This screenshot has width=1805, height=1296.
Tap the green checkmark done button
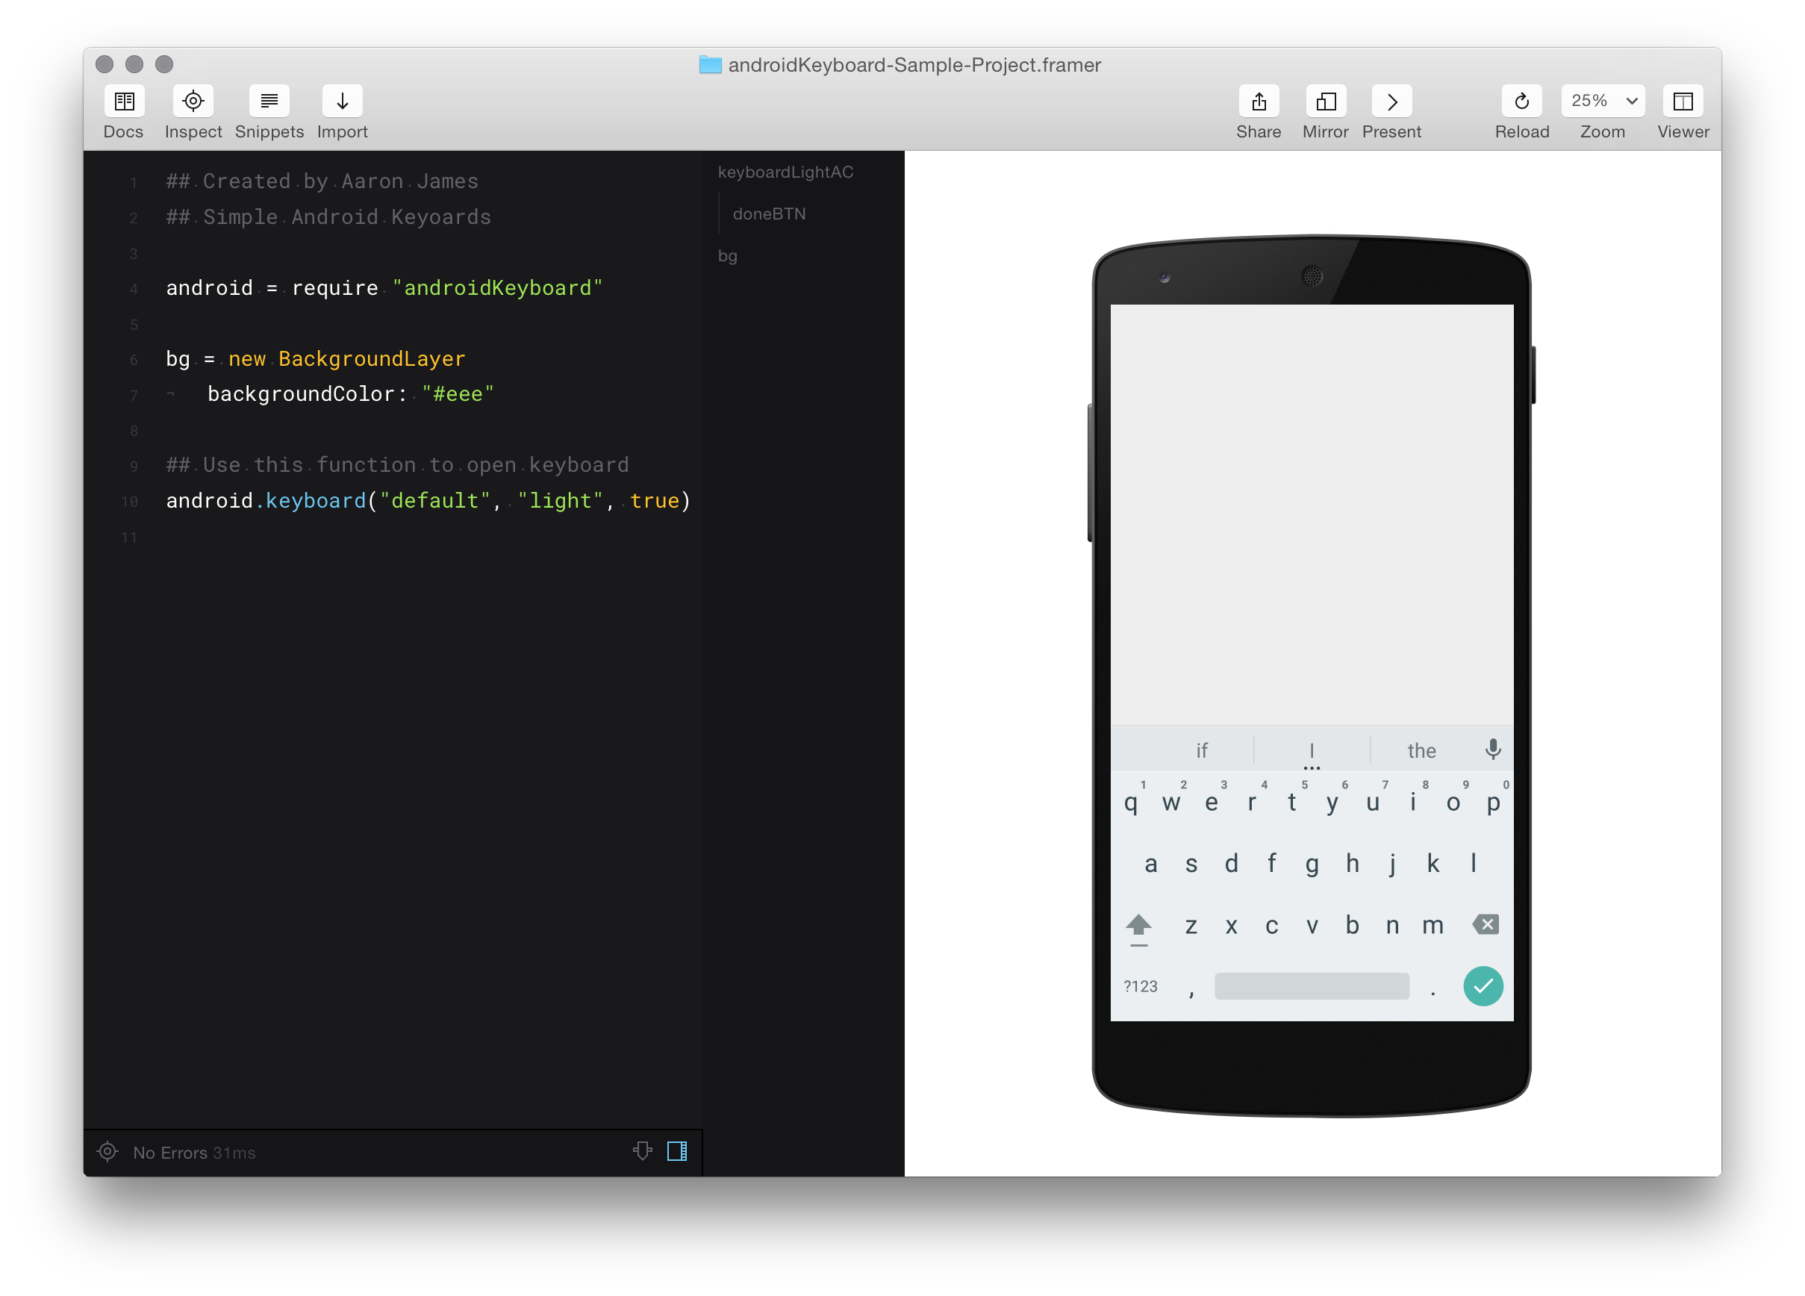[x=1483, y=986]
